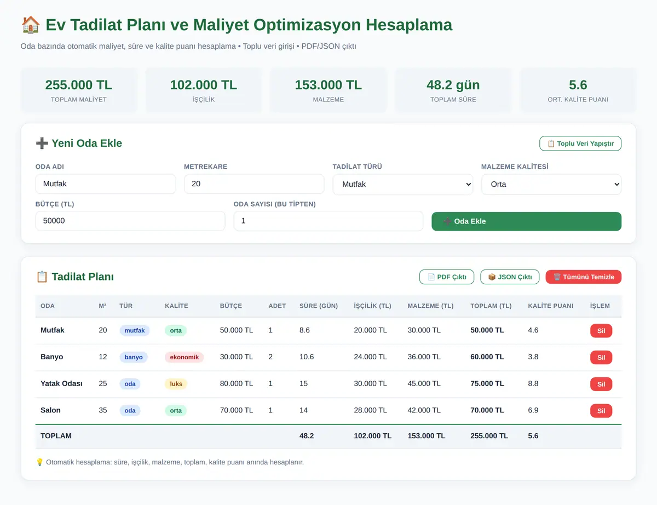Click the clipboard icon beside Tadilat Planı
The image size is (657, 505).
pyautogui.click(x=42, y=277)
